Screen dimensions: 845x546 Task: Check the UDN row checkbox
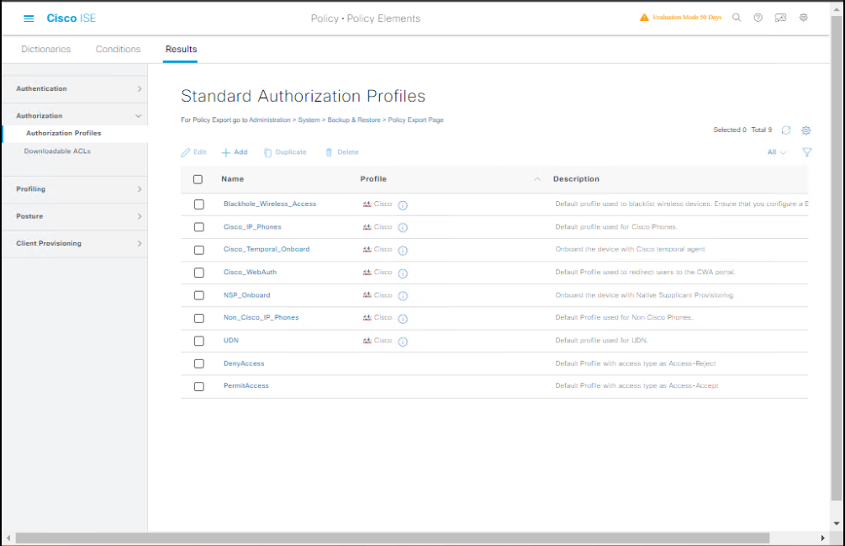click(199, 342)
